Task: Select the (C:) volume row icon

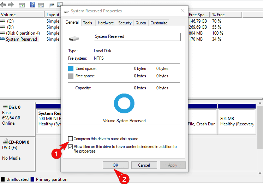Action: pyautogui.click(x=2, y=21)
